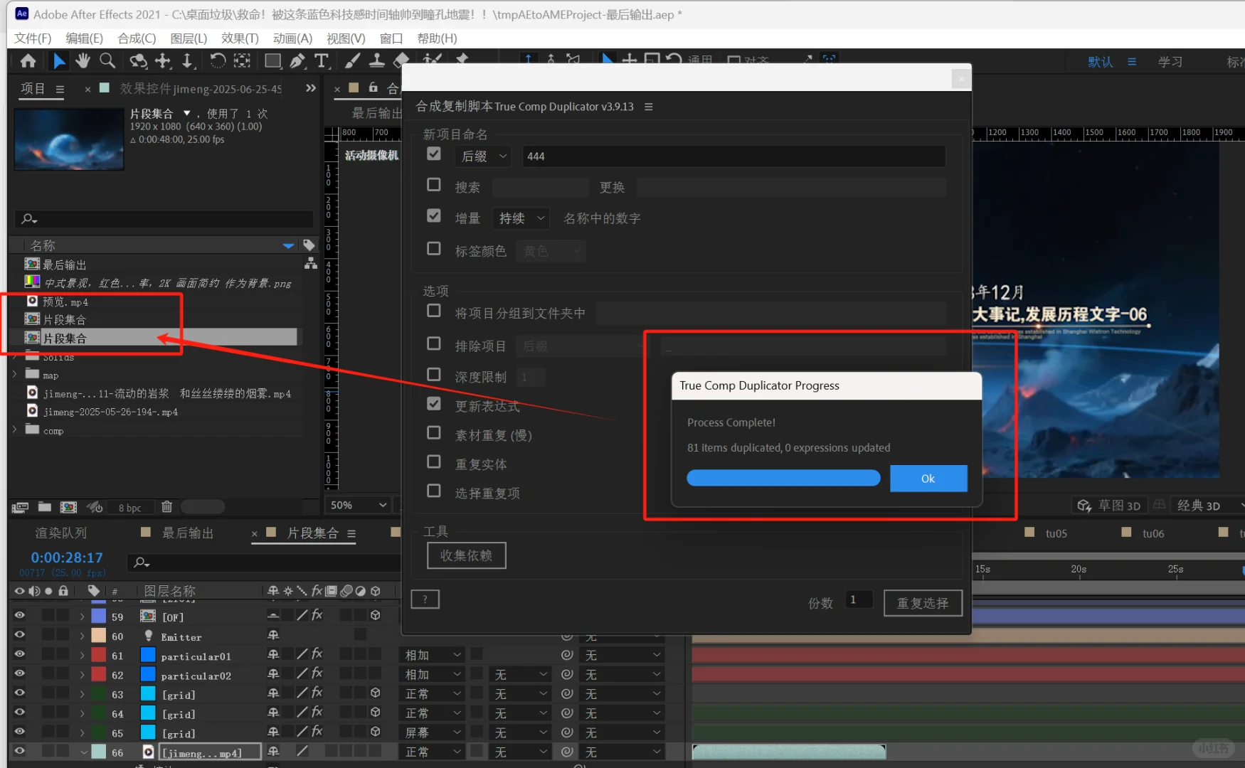The height and width of the screenshot is (768, 1245).
Task: Enable 将项目分组到文件夹中 checkbox
Action: 433,311
